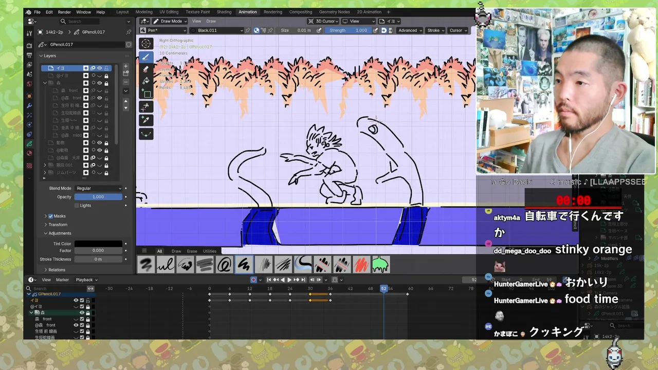Viewport: 658px width, 370px height.
Task: Open the Black.011 material dropdown
Action: [x=217, y=30]
